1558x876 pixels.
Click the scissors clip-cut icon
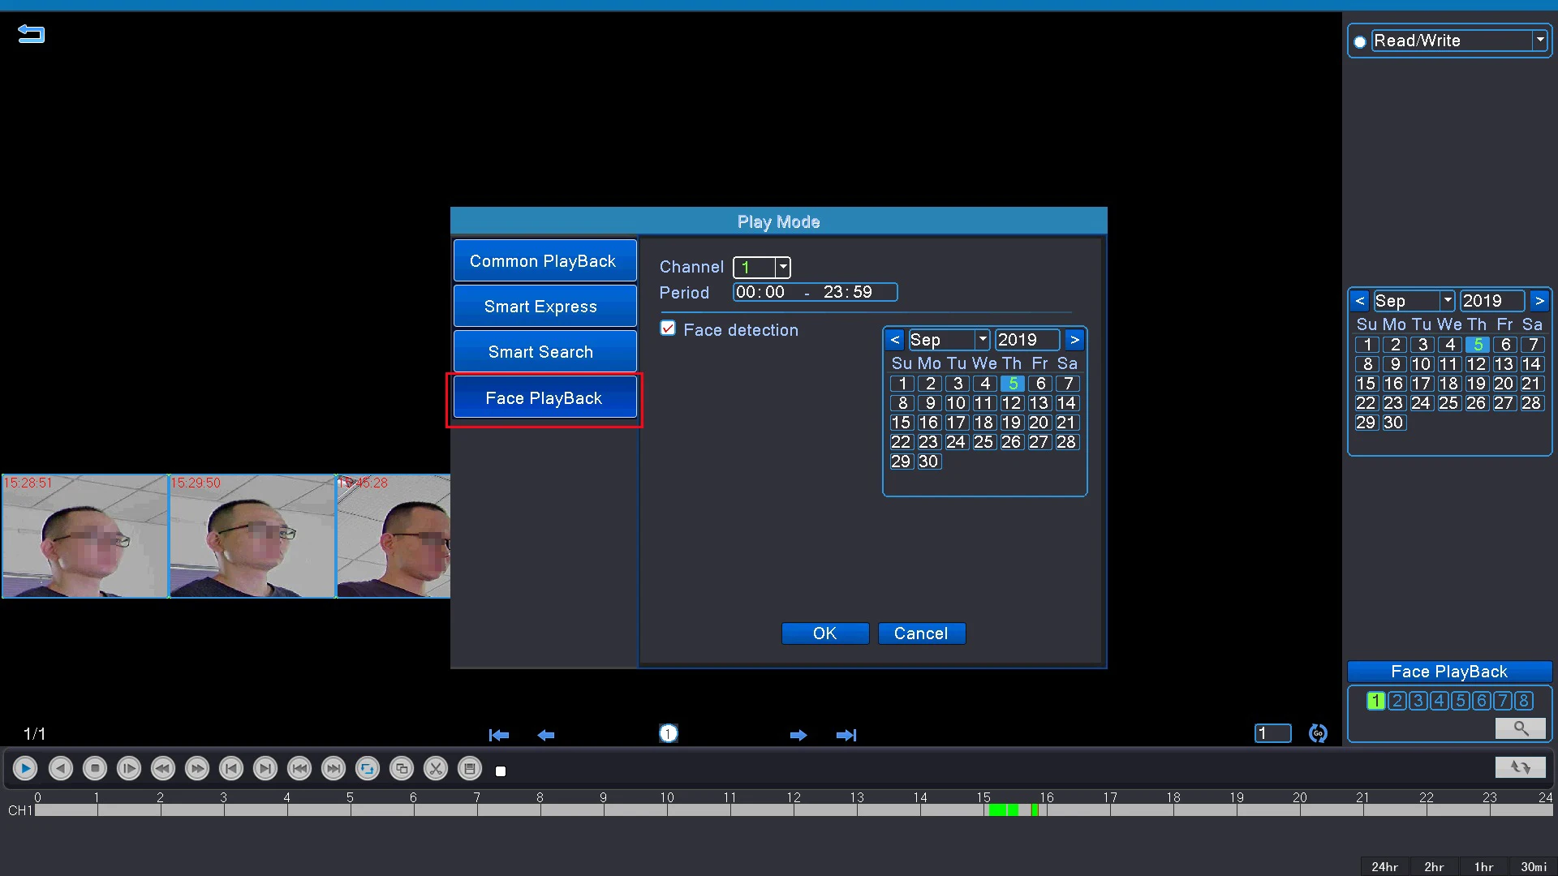[436, 768]
